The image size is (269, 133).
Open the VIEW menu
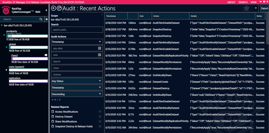click(253, 2)
